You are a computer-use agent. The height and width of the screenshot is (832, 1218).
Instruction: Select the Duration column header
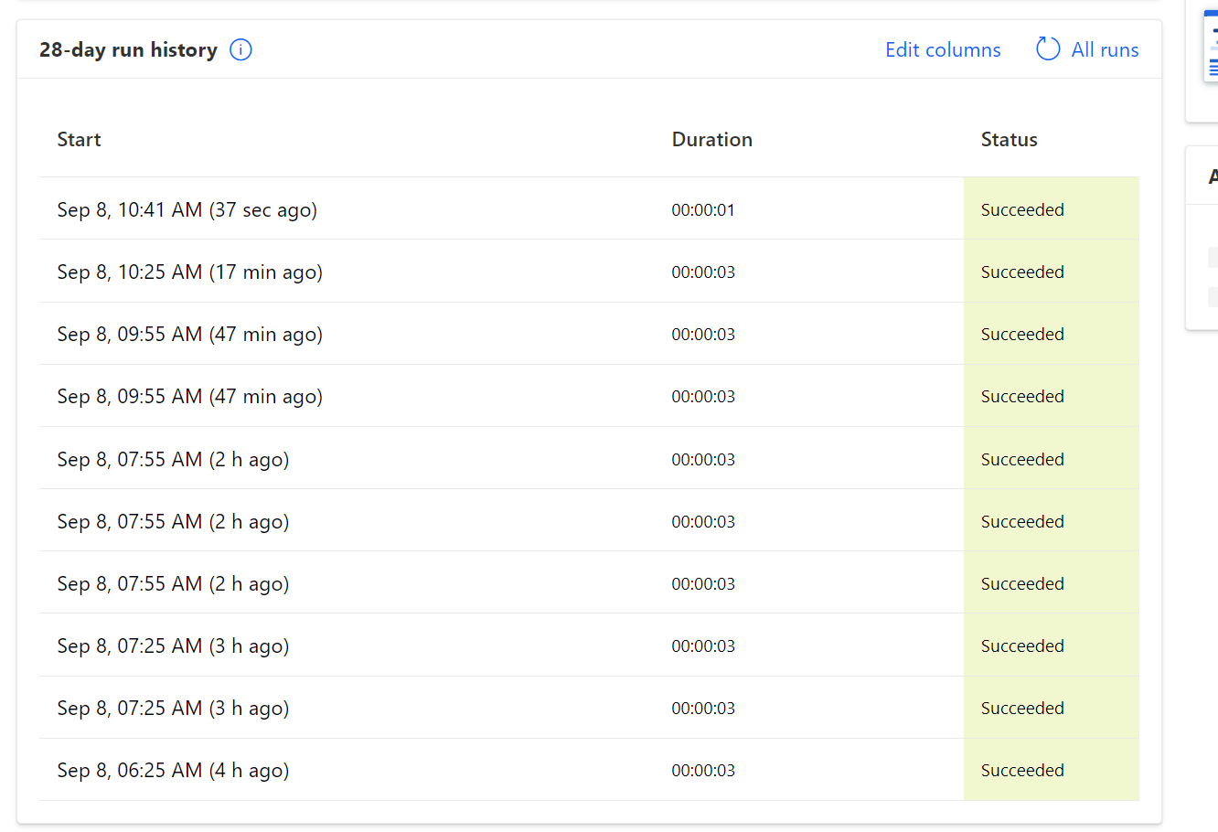(x=711, y=140)
